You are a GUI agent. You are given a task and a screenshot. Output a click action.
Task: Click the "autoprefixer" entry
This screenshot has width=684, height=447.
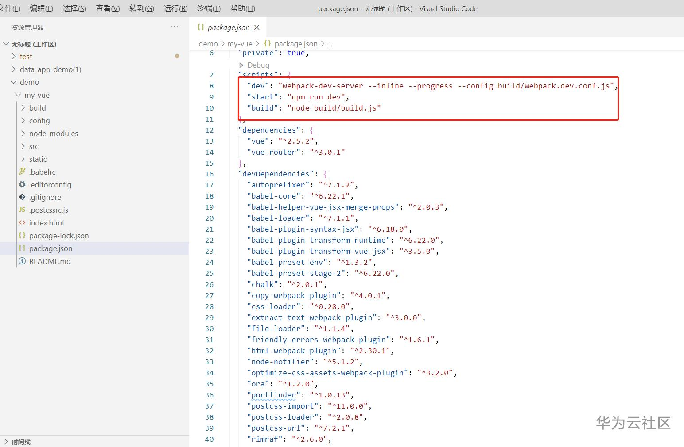click(x=278, y=185)
